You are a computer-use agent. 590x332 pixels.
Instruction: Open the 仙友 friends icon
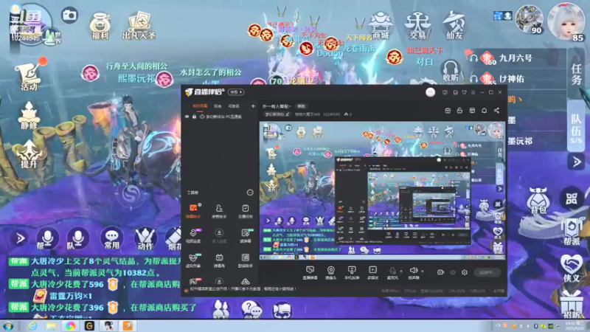(x=454, y=25)
